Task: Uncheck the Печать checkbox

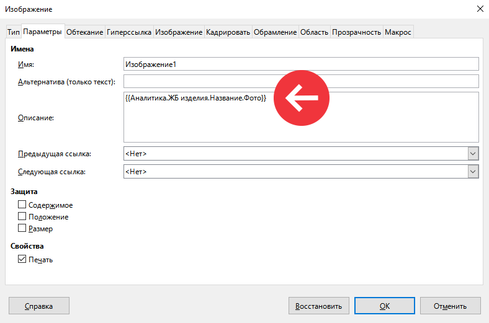Action: point(22,259)
